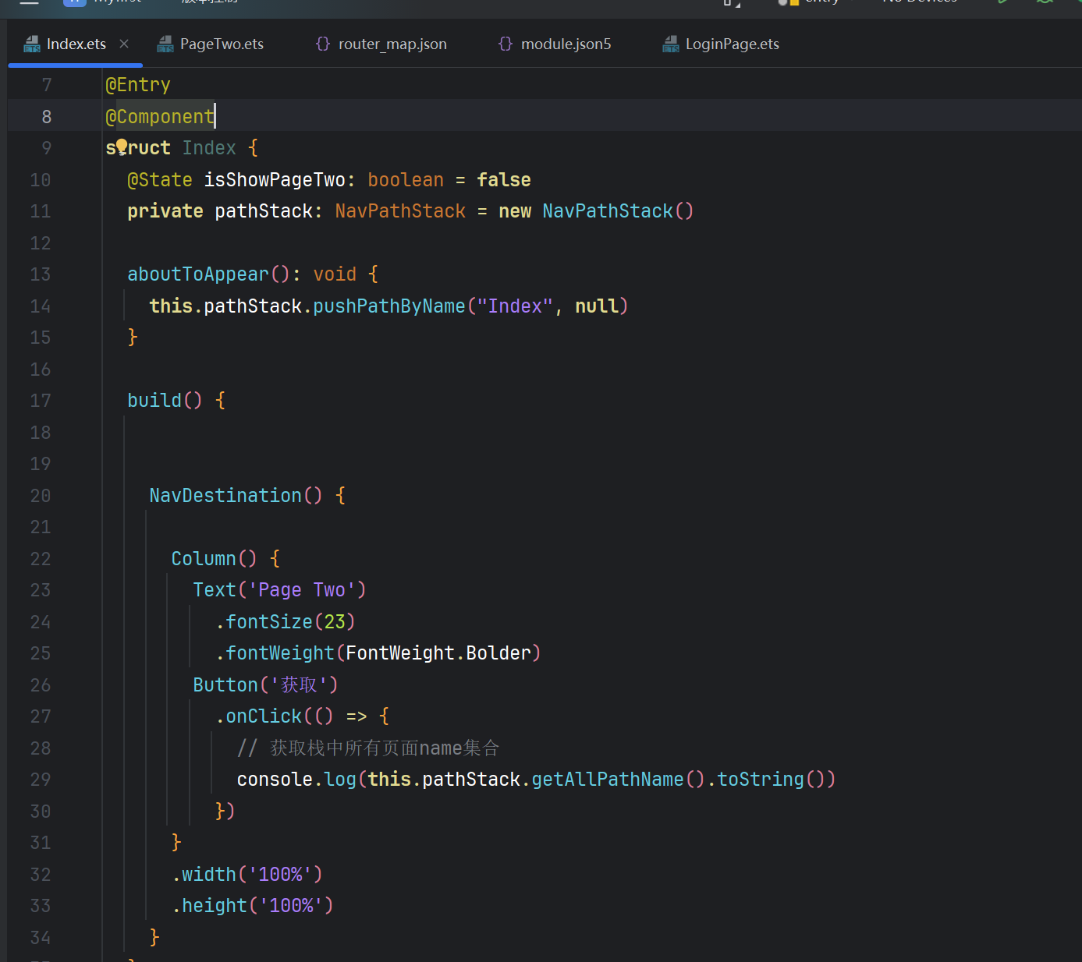The image size is (1082, 962).
Task: Click the braces icon on module.json5 tab
Action: pyautogui.click(x=506, y=44)
